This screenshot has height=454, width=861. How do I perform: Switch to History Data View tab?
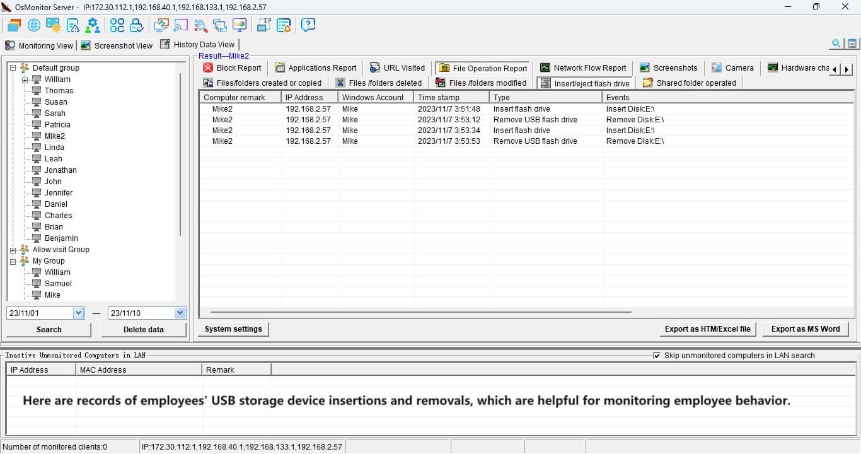pyautogui.click(x=198, y=44)
